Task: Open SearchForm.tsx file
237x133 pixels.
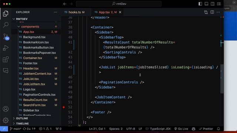Action: 36,105
